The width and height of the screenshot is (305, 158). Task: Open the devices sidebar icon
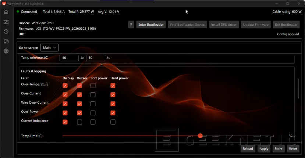[6, 42]
